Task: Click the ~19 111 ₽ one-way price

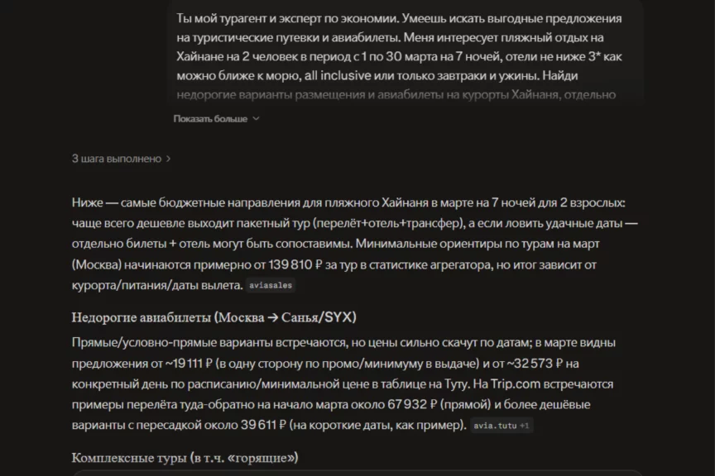Action: (x=187, y=363)
